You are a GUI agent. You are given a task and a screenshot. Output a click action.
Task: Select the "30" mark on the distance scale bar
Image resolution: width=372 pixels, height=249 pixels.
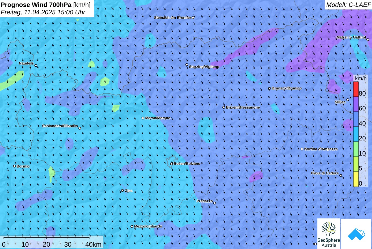[x=68, y=244]
